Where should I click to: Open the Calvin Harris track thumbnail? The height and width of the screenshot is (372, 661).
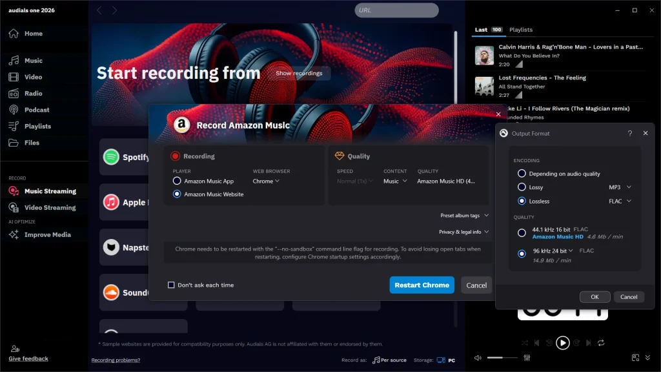[x=484, y=56]
